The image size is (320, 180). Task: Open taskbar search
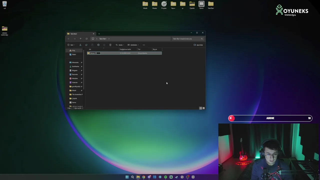(132, 177)
